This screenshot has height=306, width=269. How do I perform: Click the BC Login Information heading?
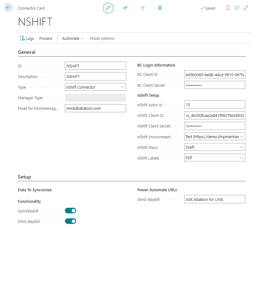156,65
